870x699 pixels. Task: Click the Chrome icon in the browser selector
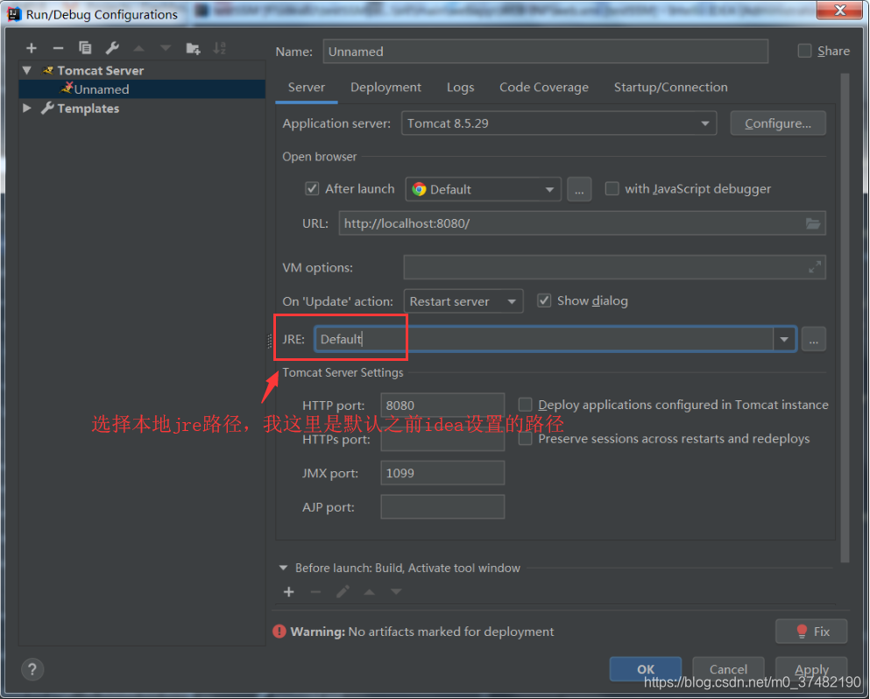(419, 189)
